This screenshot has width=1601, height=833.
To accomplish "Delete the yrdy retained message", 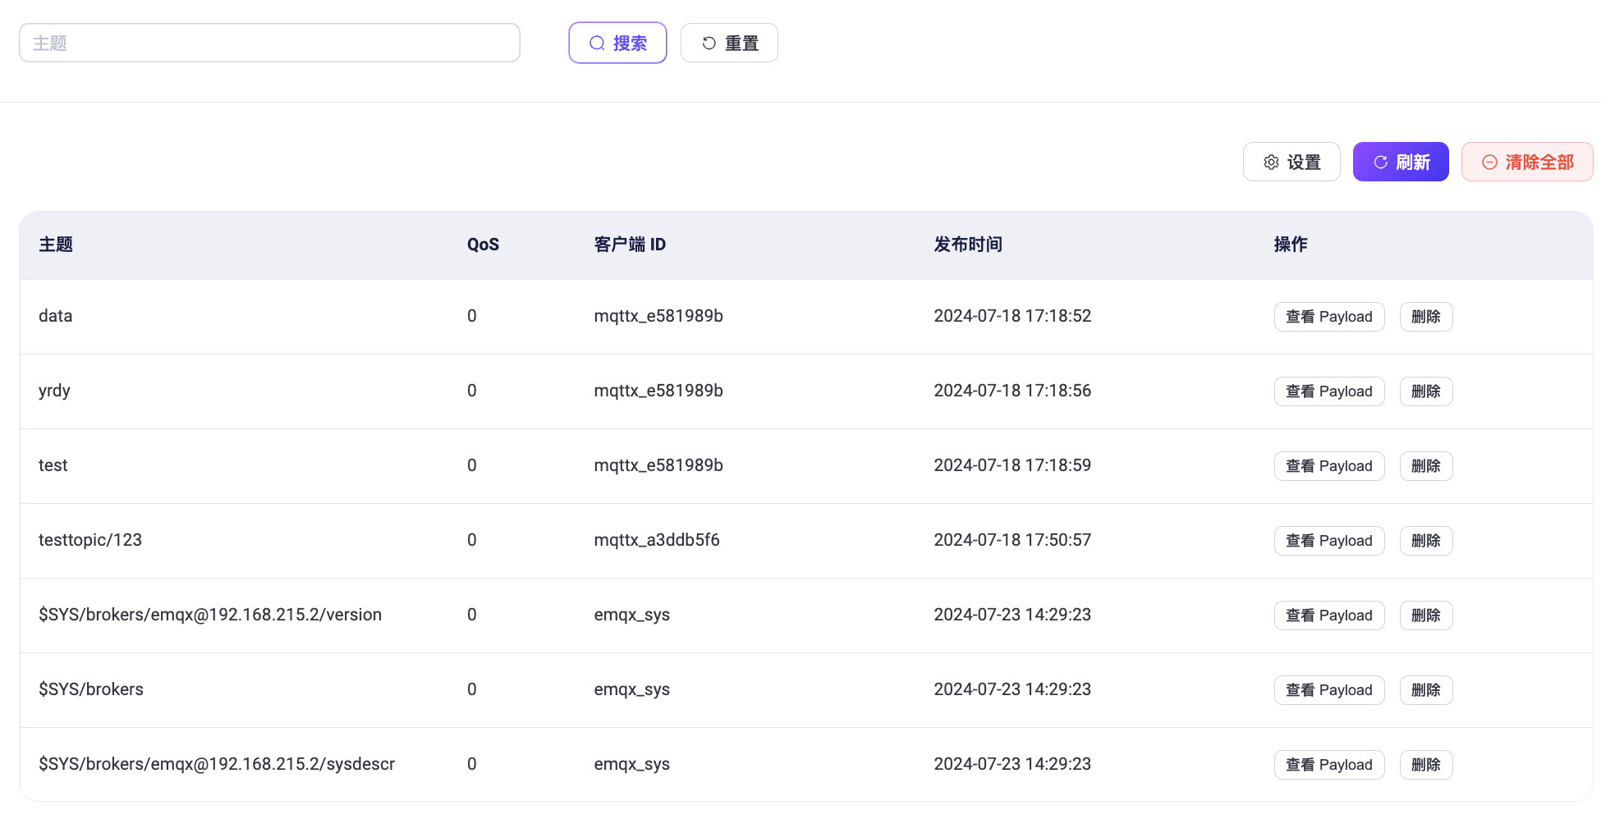I will click(x=1425, y=391).
